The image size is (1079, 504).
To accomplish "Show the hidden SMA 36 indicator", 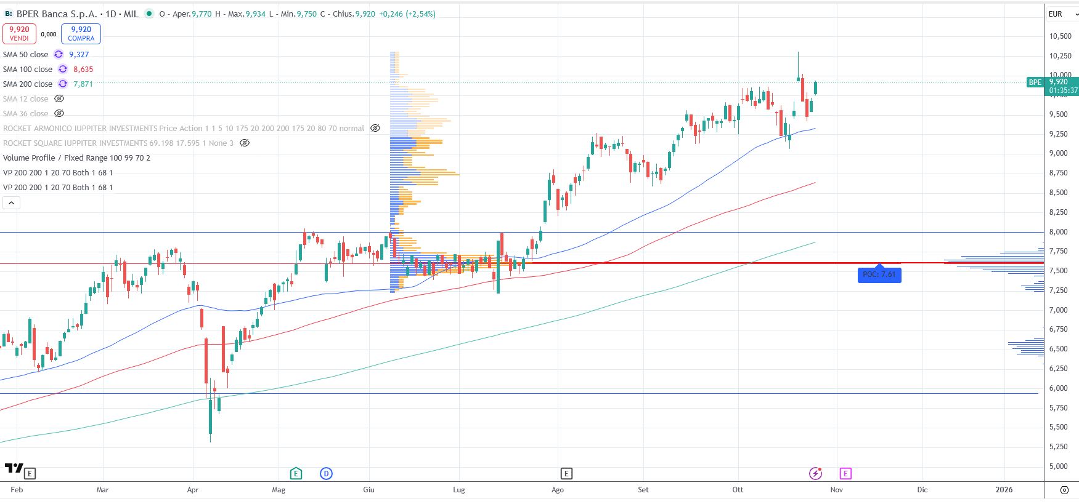I will (x=59, y=113).
